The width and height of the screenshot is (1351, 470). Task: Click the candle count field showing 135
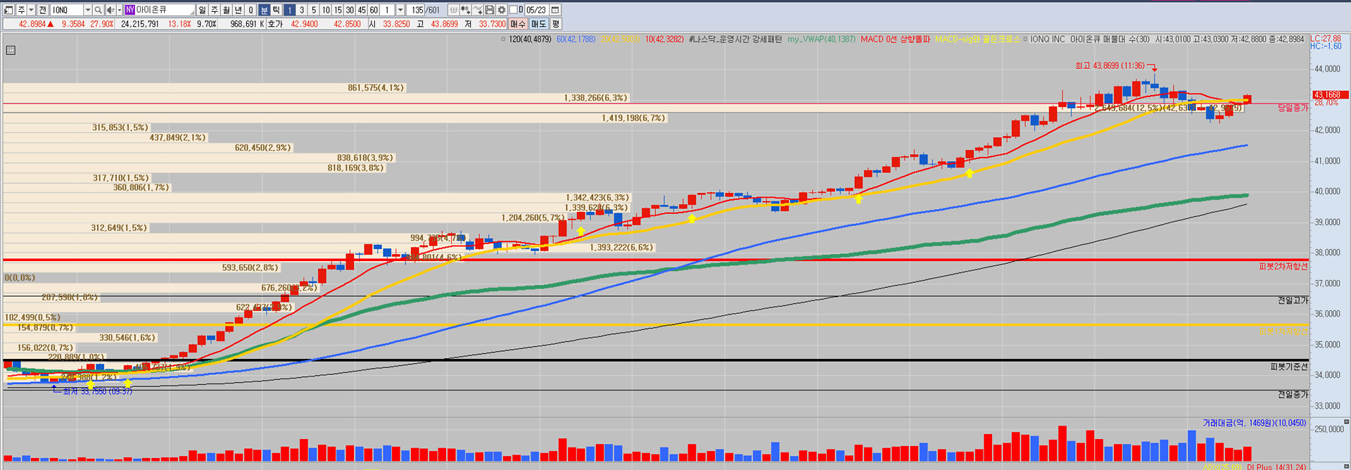tap(415, 10)
